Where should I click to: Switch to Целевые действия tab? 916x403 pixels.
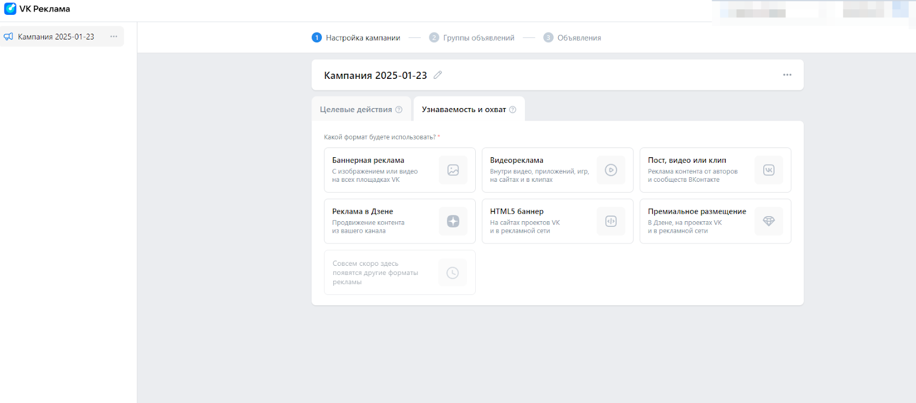[356, 110]
